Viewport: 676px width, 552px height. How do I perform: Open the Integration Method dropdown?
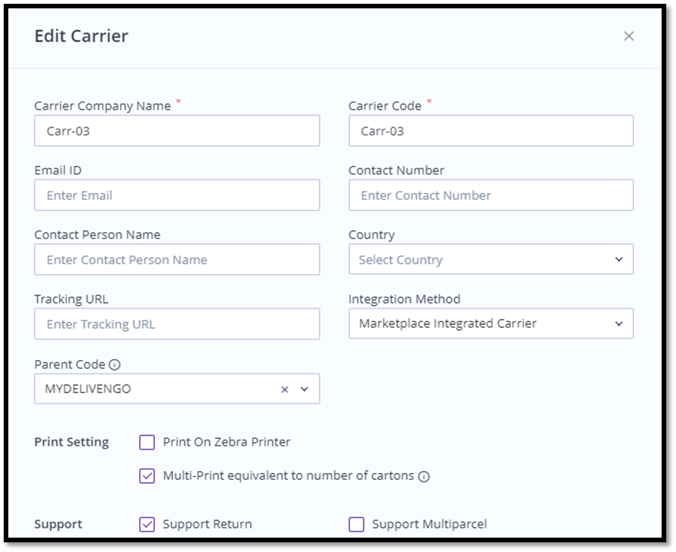[x=491, y=323]
